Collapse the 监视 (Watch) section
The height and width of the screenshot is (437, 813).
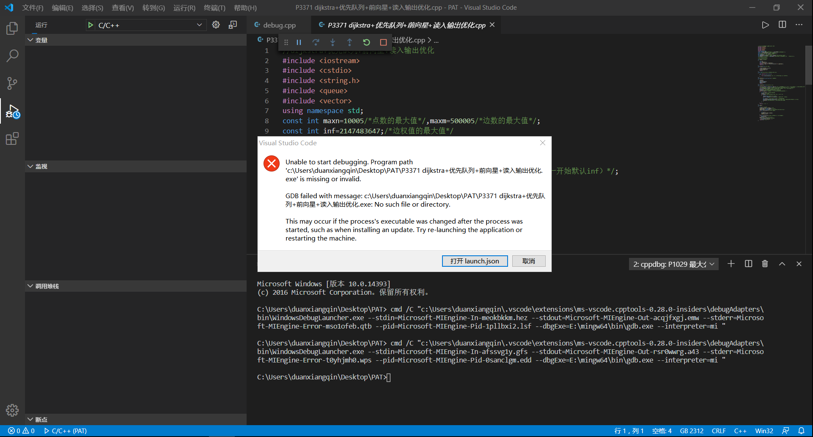click(x=135, y=166)
